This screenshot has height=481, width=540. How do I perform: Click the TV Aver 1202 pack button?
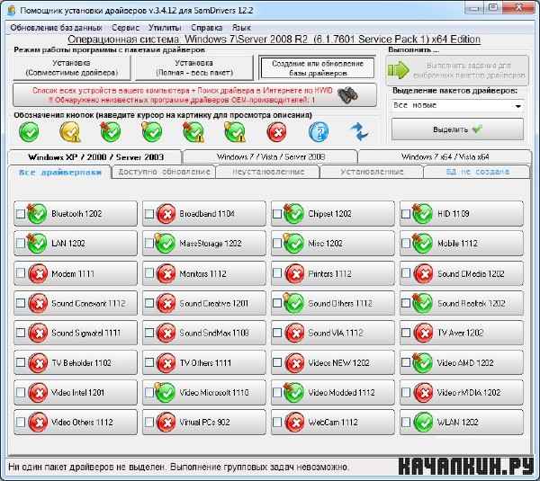(462, 333)
